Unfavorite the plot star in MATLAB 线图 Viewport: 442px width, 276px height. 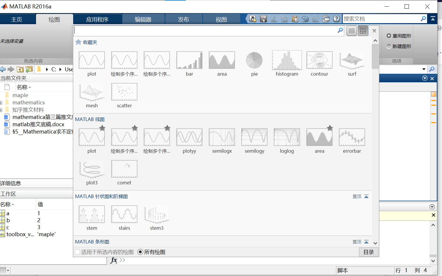click(102, 128)
